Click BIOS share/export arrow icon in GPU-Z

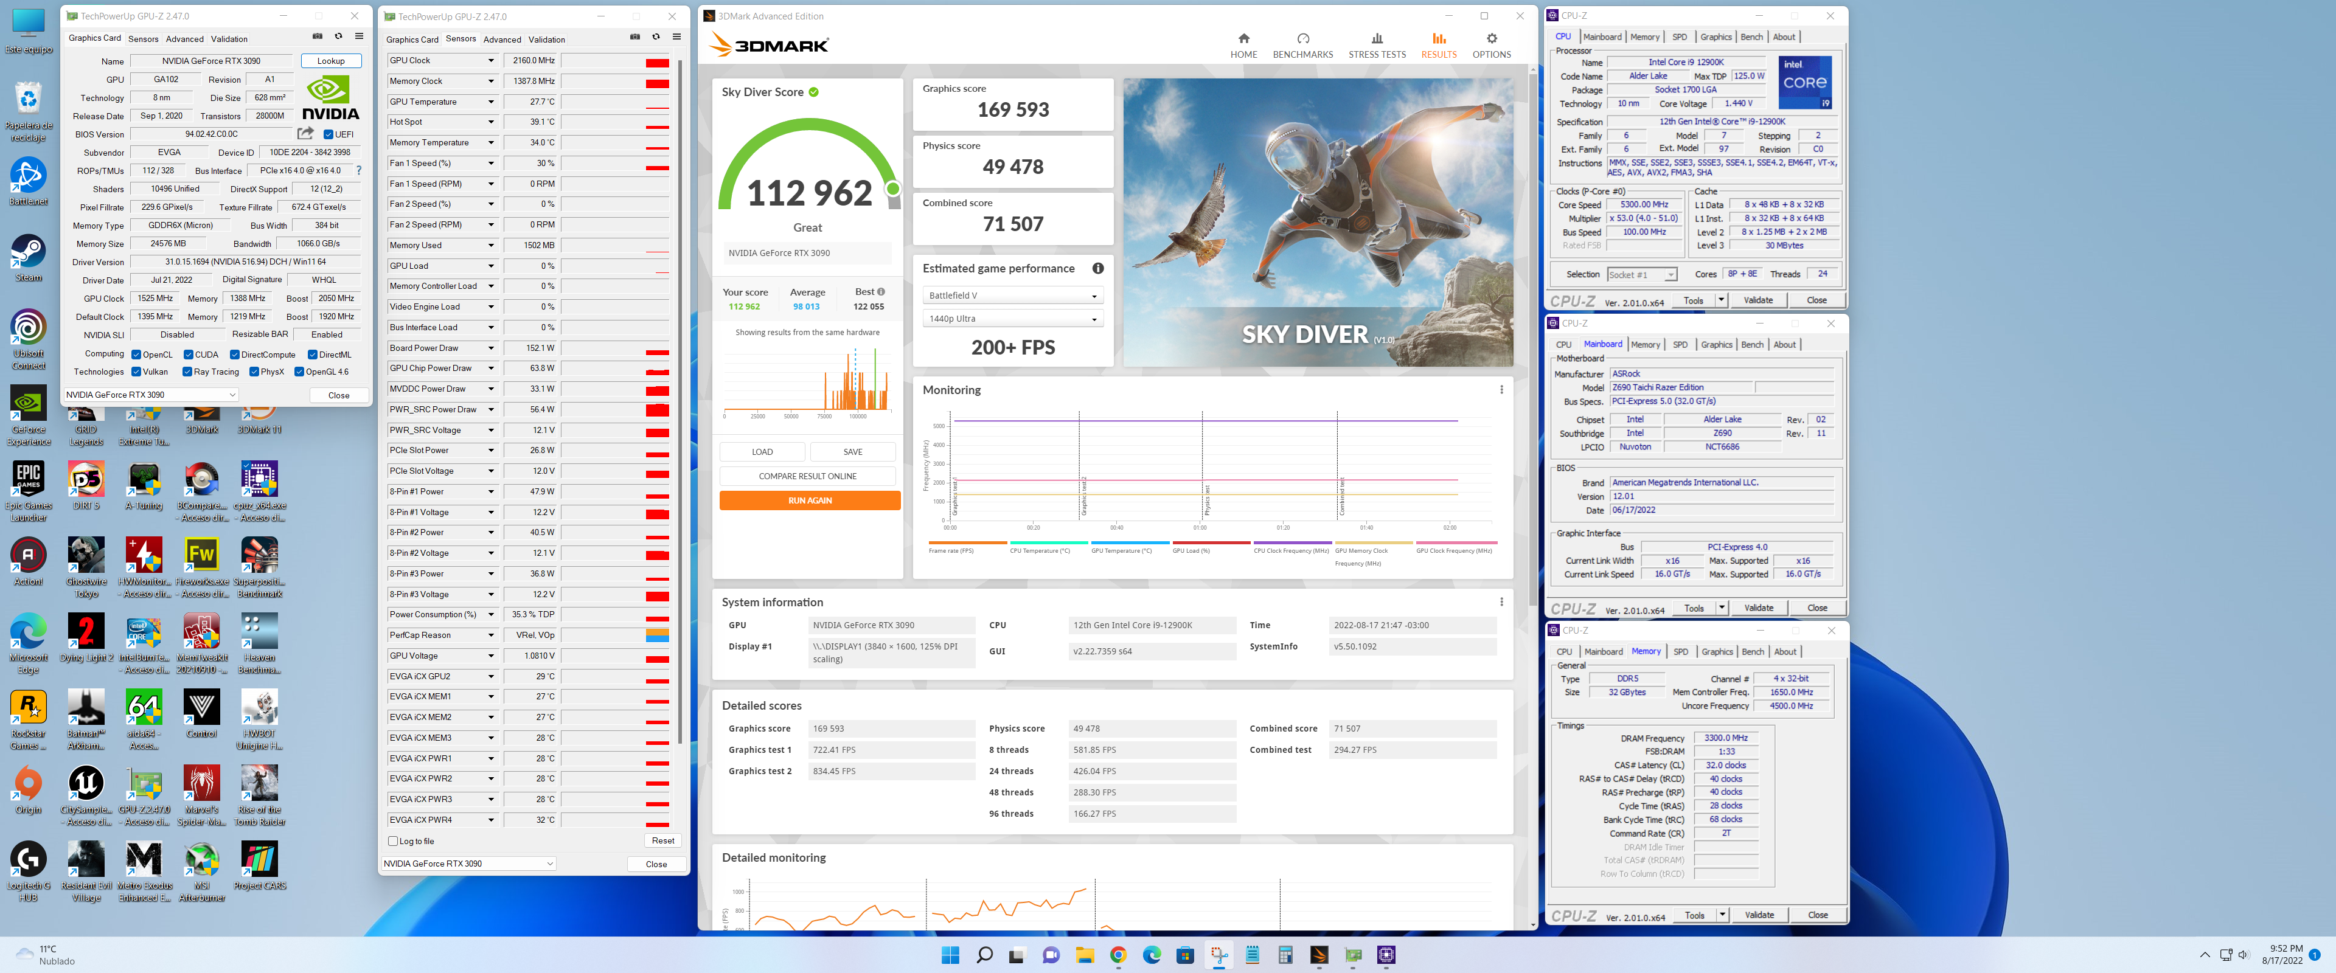pyautogui.click(x=305, y=133)
